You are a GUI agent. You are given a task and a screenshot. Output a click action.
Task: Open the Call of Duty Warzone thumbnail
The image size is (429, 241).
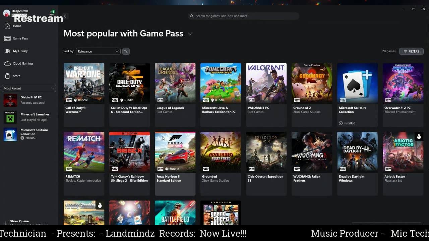(84, 83)
